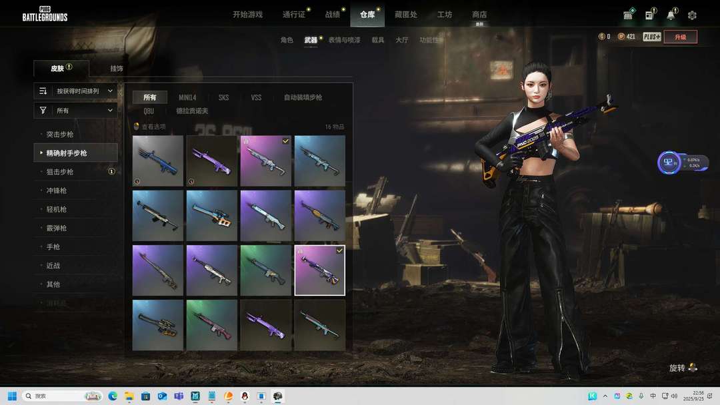Open the Windows Start menu

(x=13, y=396)
